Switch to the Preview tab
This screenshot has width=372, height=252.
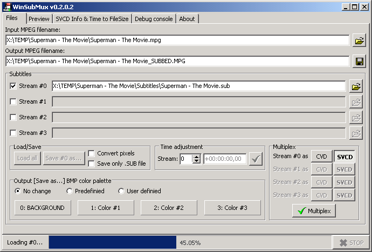39,19
